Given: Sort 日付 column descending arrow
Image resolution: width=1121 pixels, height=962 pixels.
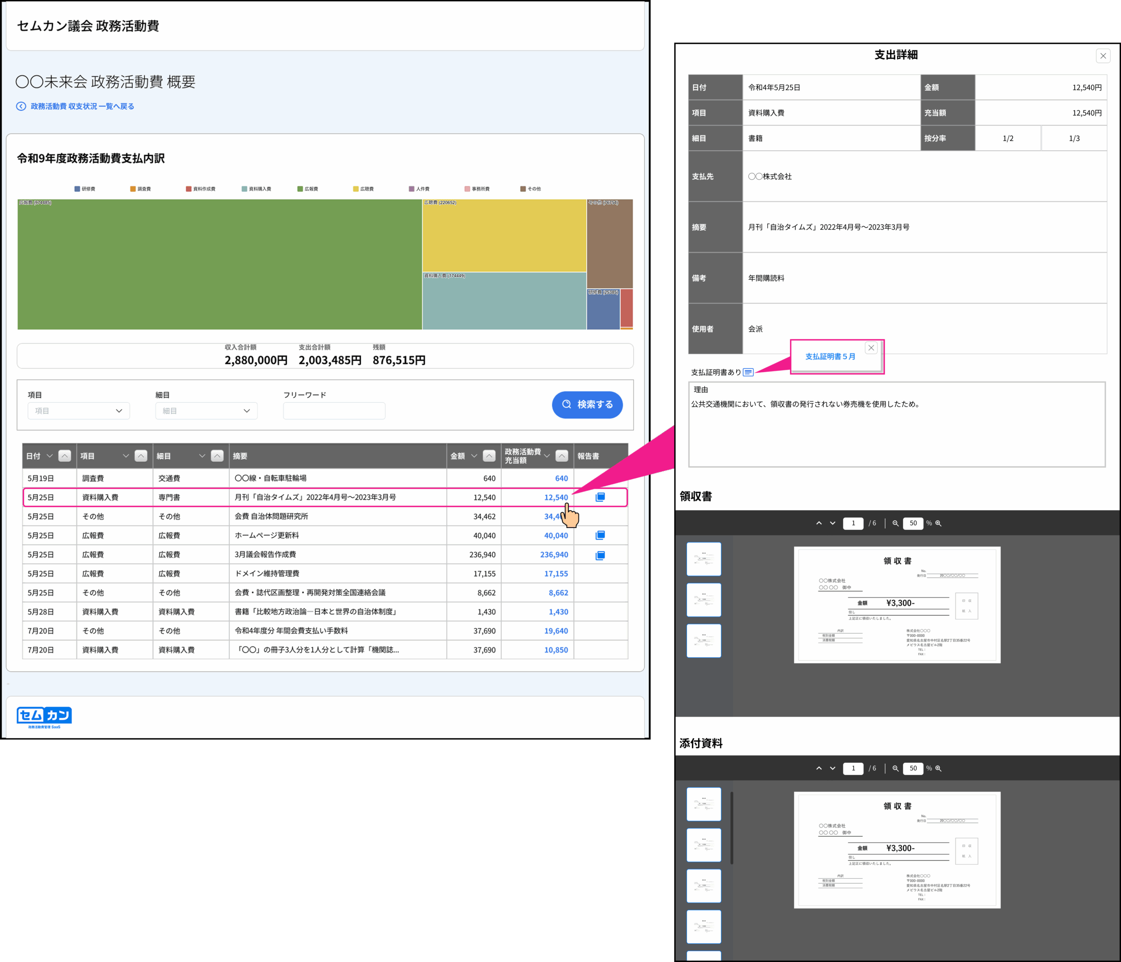Looking at the screenshot, I should [50, 456].
